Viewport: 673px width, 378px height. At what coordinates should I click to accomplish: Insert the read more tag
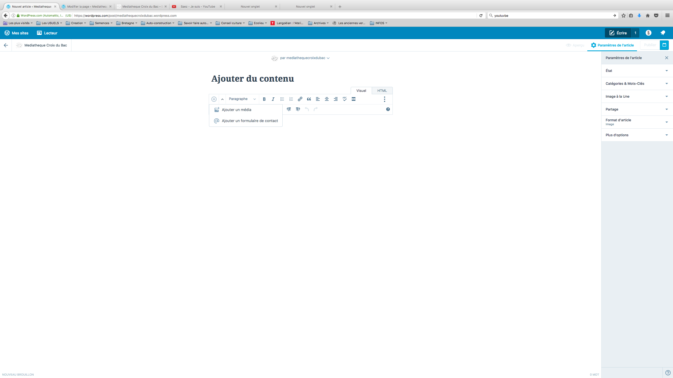click(x=354, y=99)
